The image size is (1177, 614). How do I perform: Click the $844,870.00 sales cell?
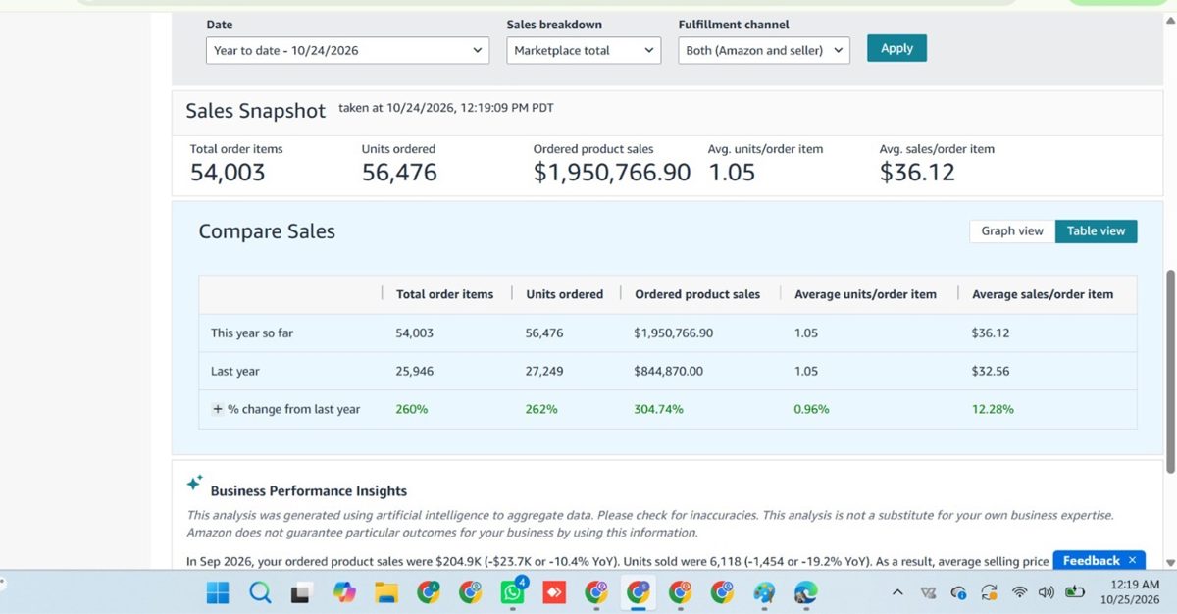point(668,371)
